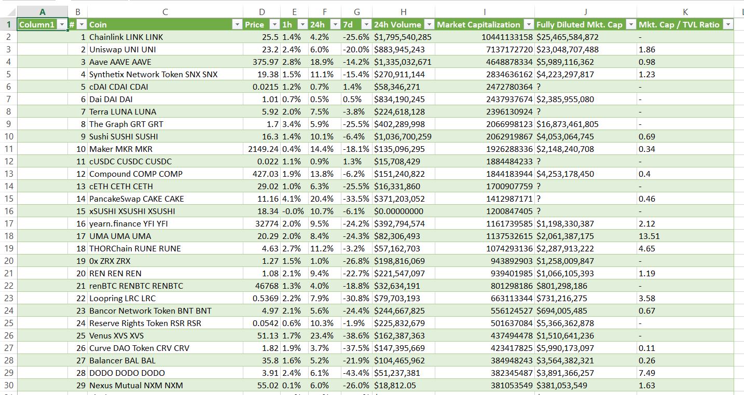Click the Sushi SUSHI SUSHI cell
The height and width of the screenshot is (395, 744).
(x=165, y=136)
